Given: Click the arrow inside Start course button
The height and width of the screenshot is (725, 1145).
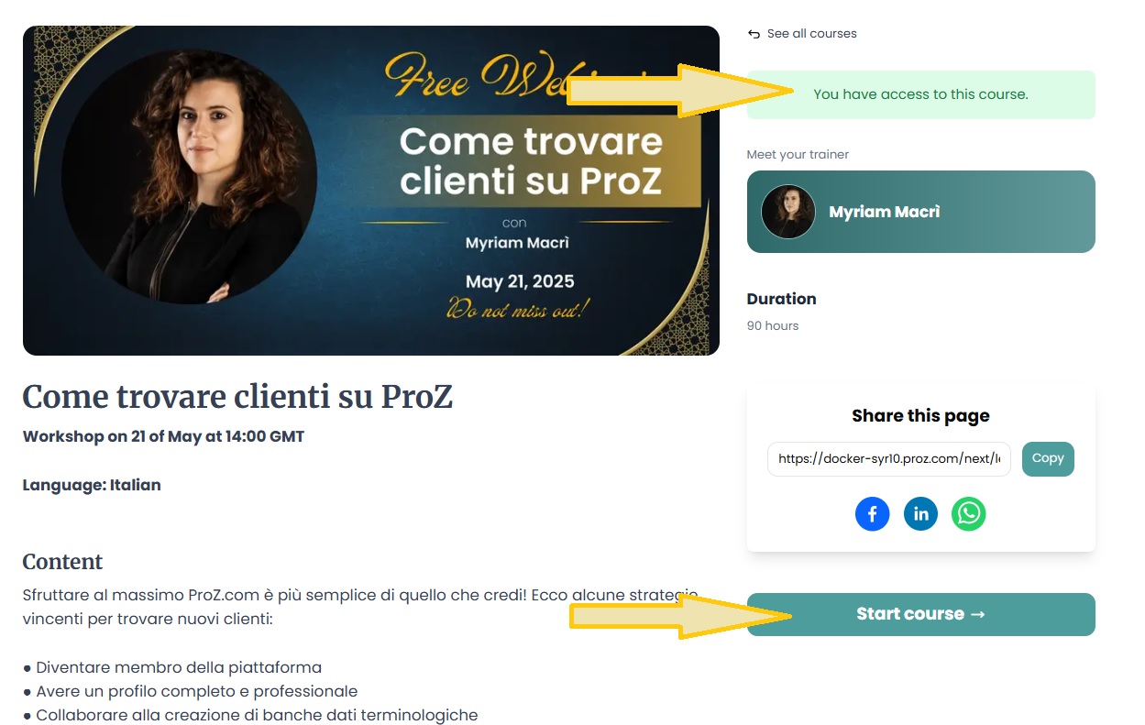Looking at the screenshot, I should pos(977,614).
